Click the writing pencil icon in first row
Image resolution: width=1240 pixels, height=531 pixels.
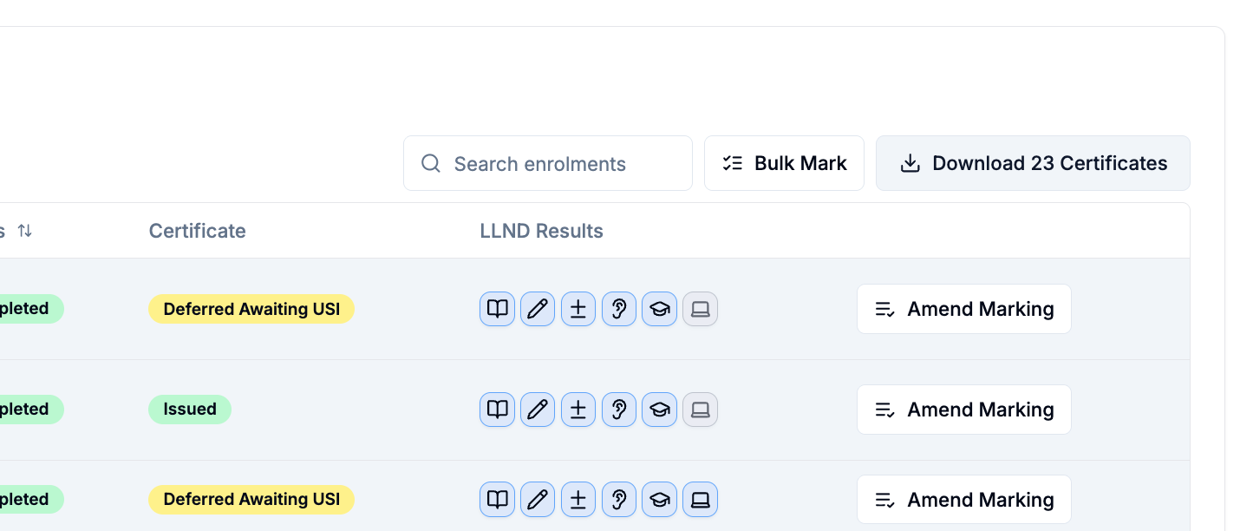[538, 309]
